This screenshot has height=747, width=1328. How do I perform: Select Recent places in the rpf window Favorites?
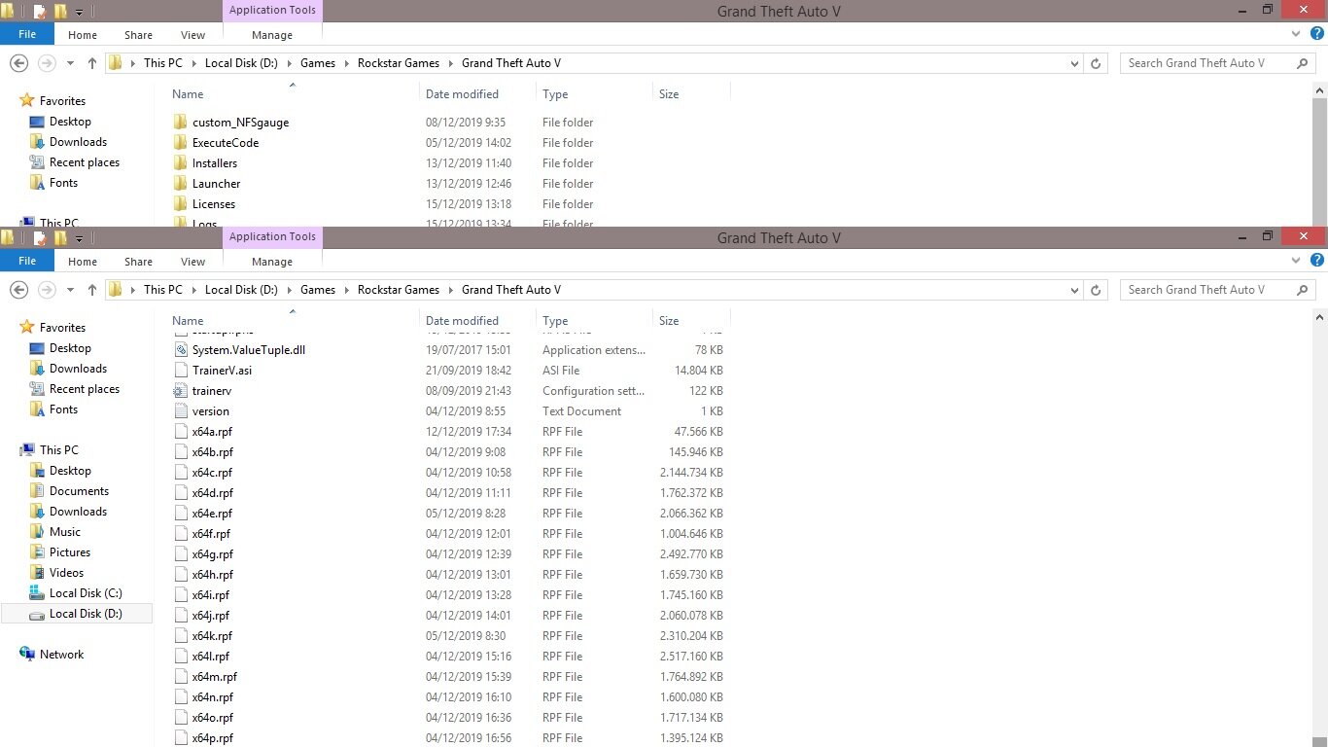click(x=85, y=389)
